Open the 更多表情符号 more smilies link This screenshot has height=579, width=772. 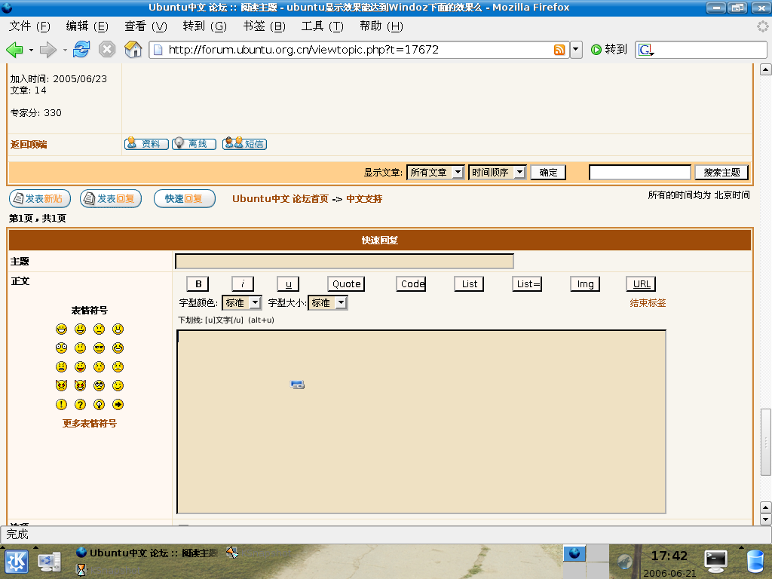89,424
